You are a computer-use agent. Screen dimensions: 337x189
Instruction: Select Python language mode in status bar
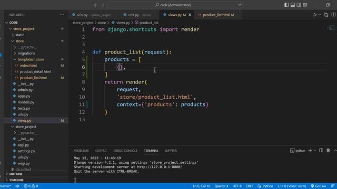(265, 186)
